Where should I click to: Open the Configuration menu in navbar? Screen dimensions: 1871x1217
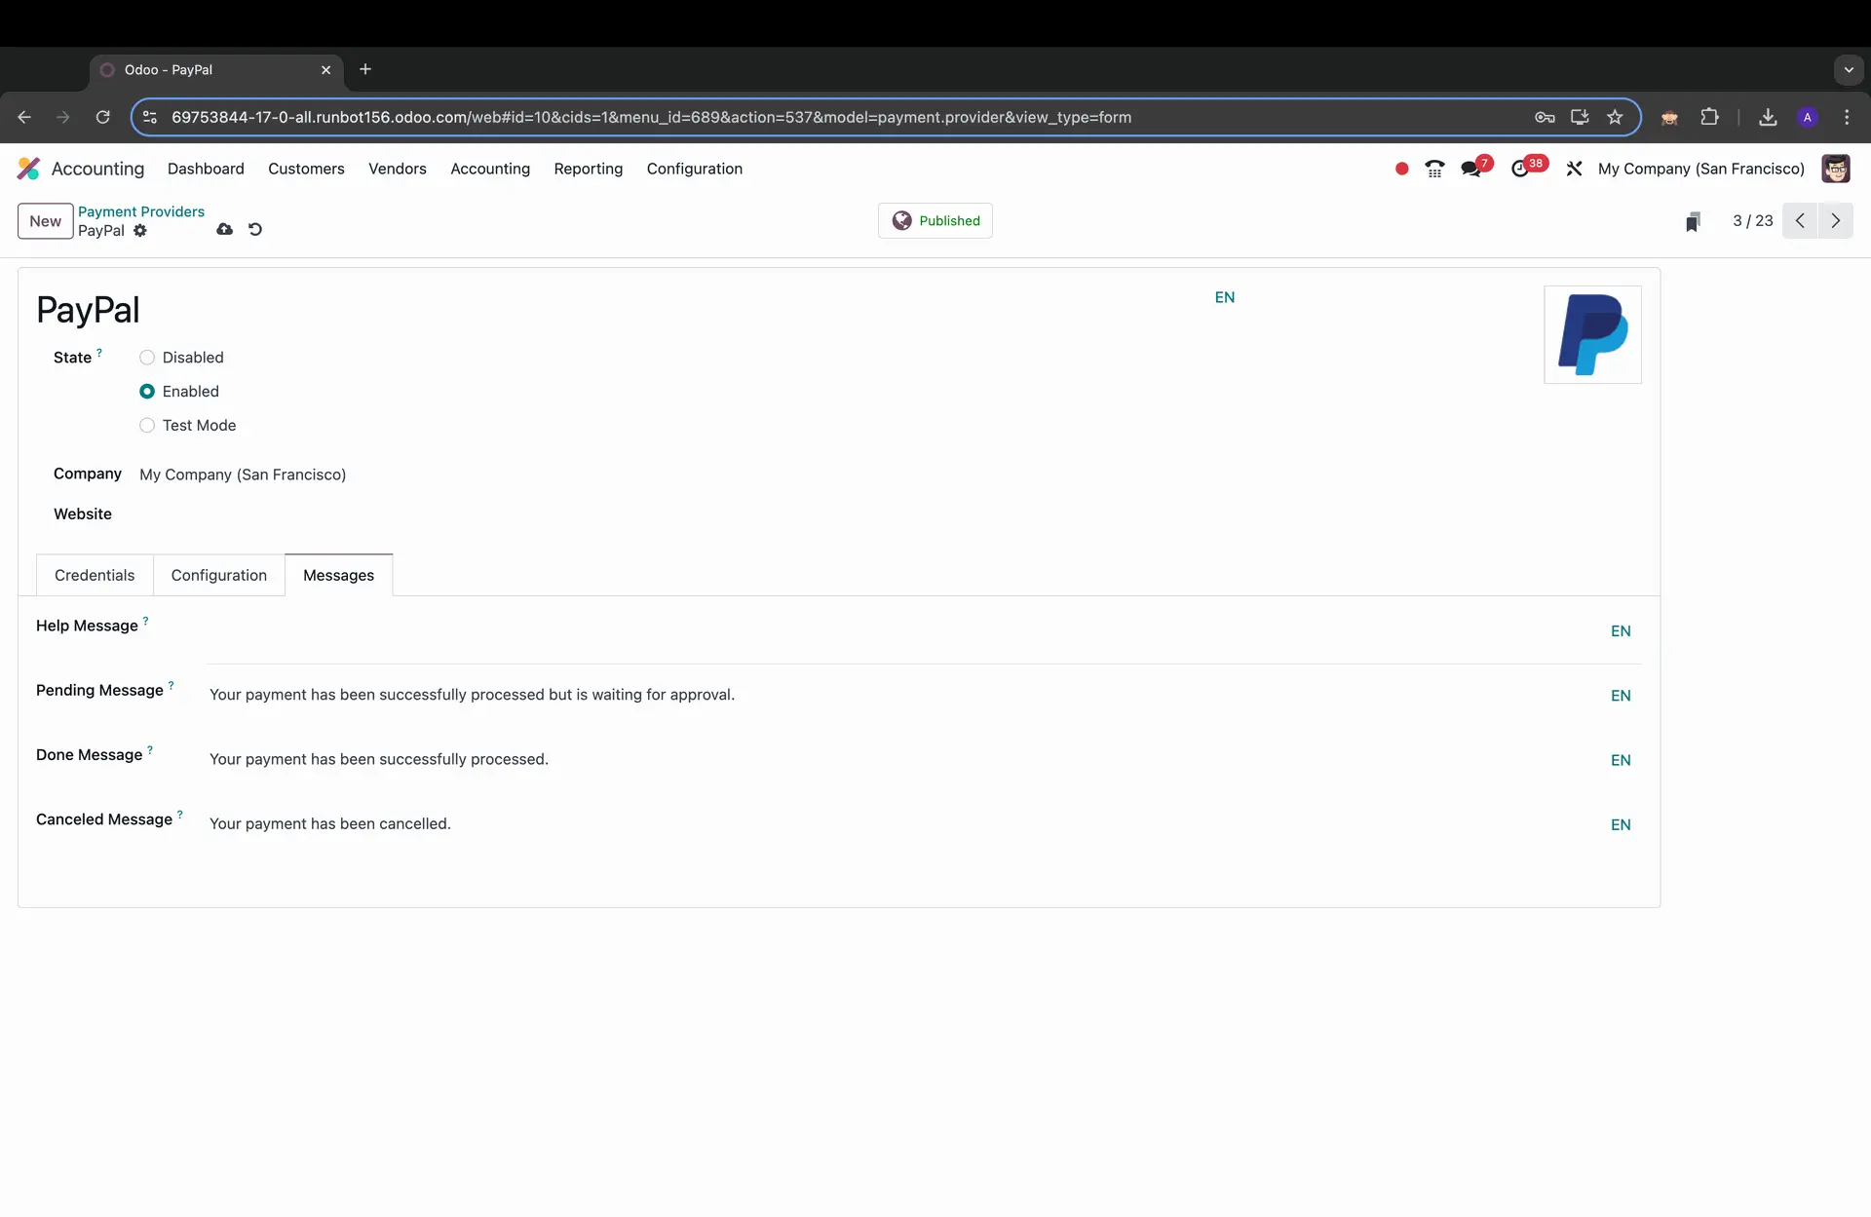(x=695, y=169)
